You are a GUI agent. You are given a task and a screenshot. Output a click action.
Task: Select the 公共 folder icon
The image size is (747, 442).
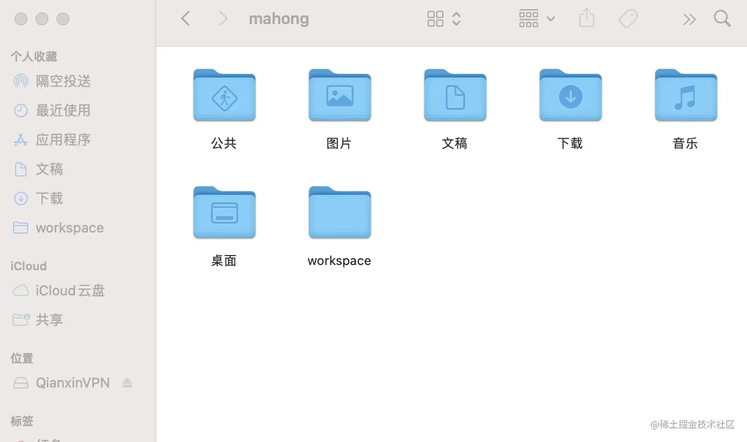click(x=225, y=95)
